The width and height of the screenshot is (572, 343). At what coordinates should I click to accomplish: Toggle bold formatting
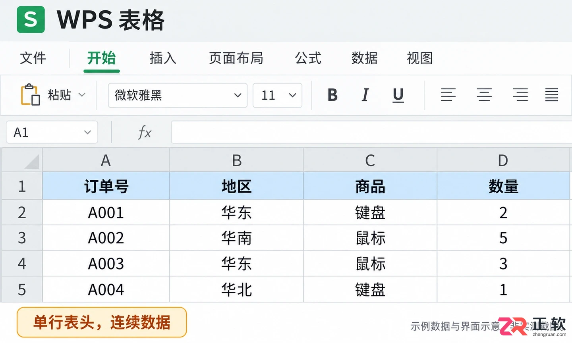pos(332,95)
